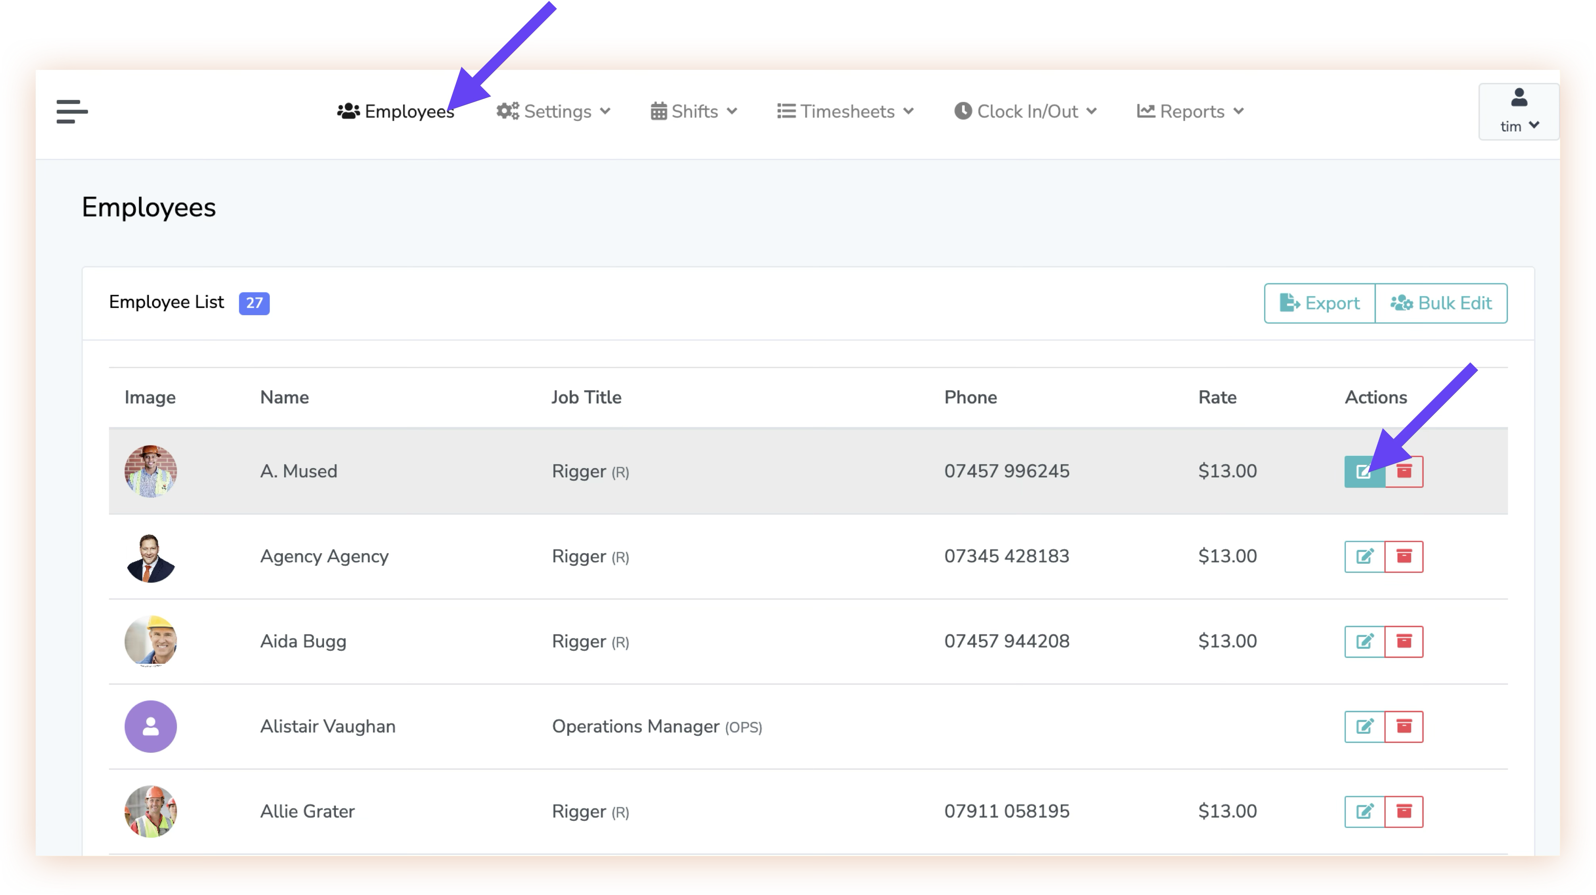Click the Employee List heading

point(166,302)
